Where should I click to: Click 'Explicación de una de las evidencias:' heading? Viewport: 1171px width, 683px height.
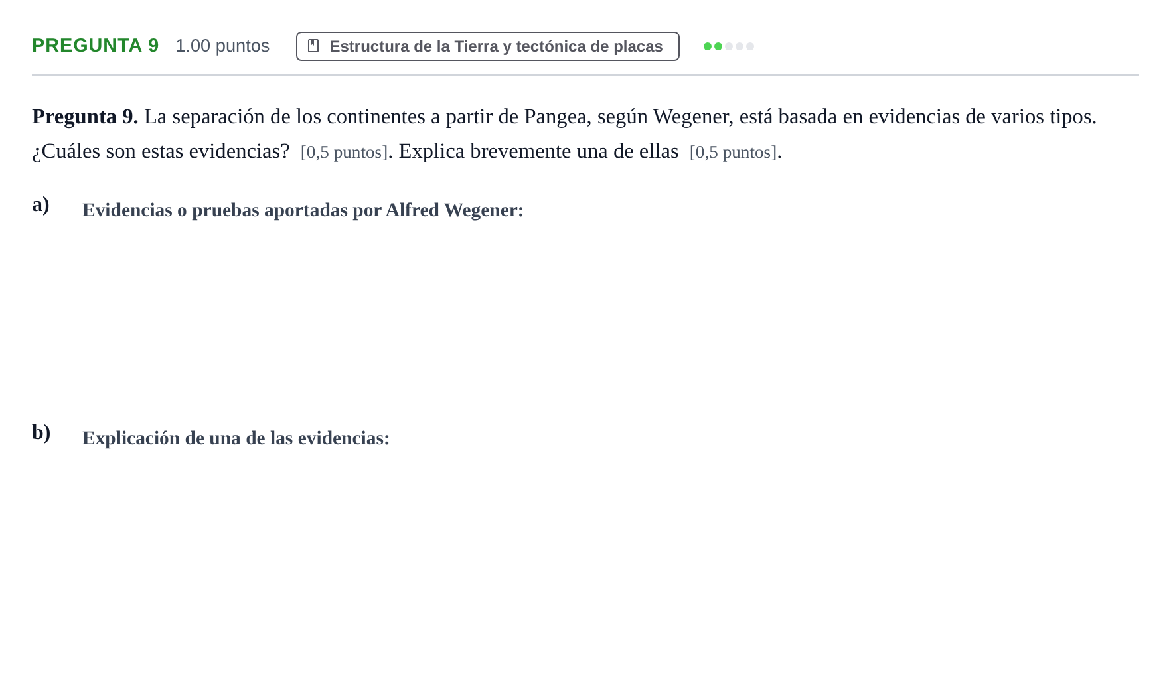[236, 438]
